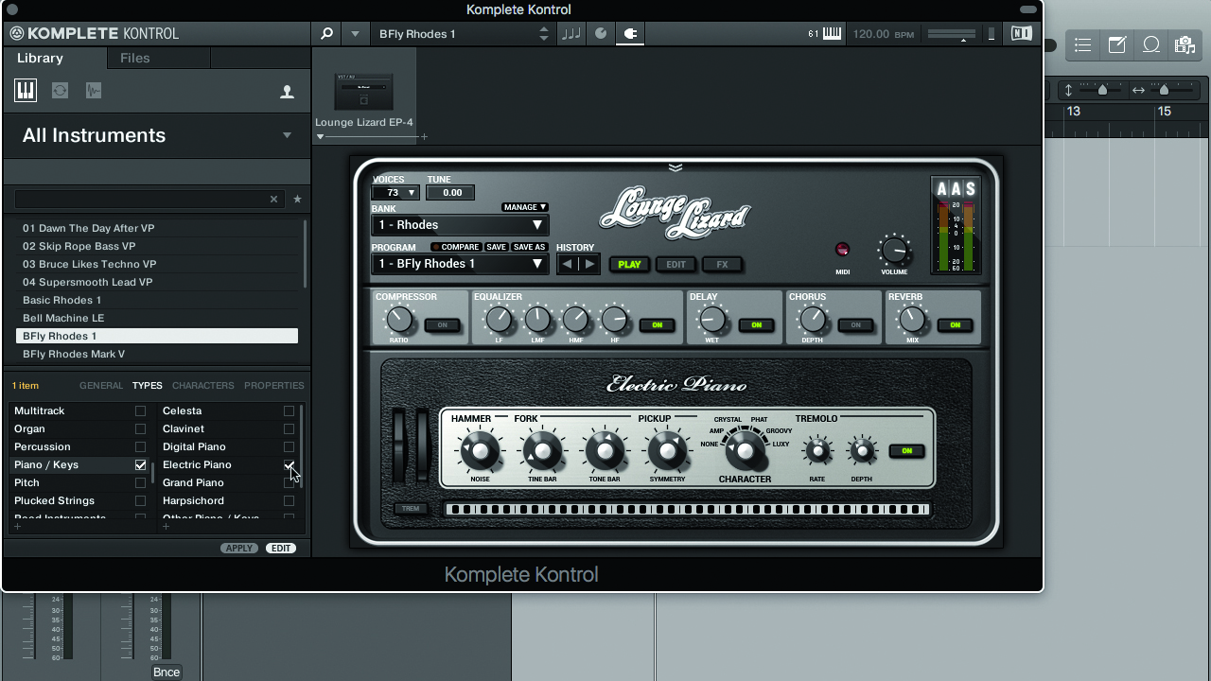Step back in Lounge Lizard history
Screen dimensions: 1211x681
(567, 264)
